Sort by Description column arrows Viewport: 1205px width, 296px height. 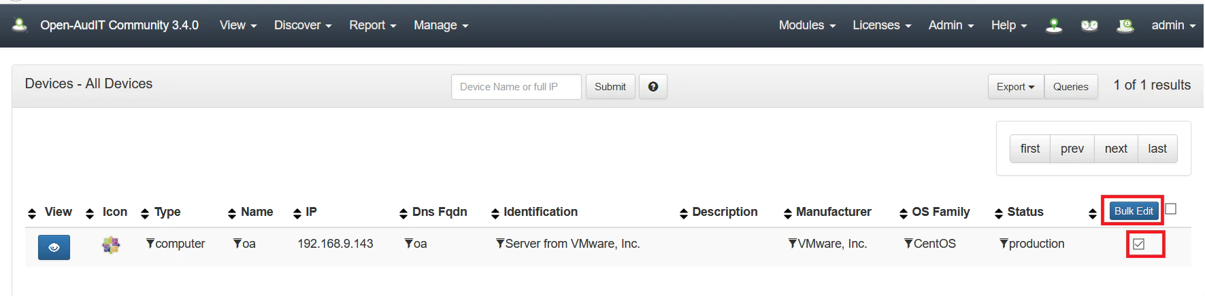[684, 214]
